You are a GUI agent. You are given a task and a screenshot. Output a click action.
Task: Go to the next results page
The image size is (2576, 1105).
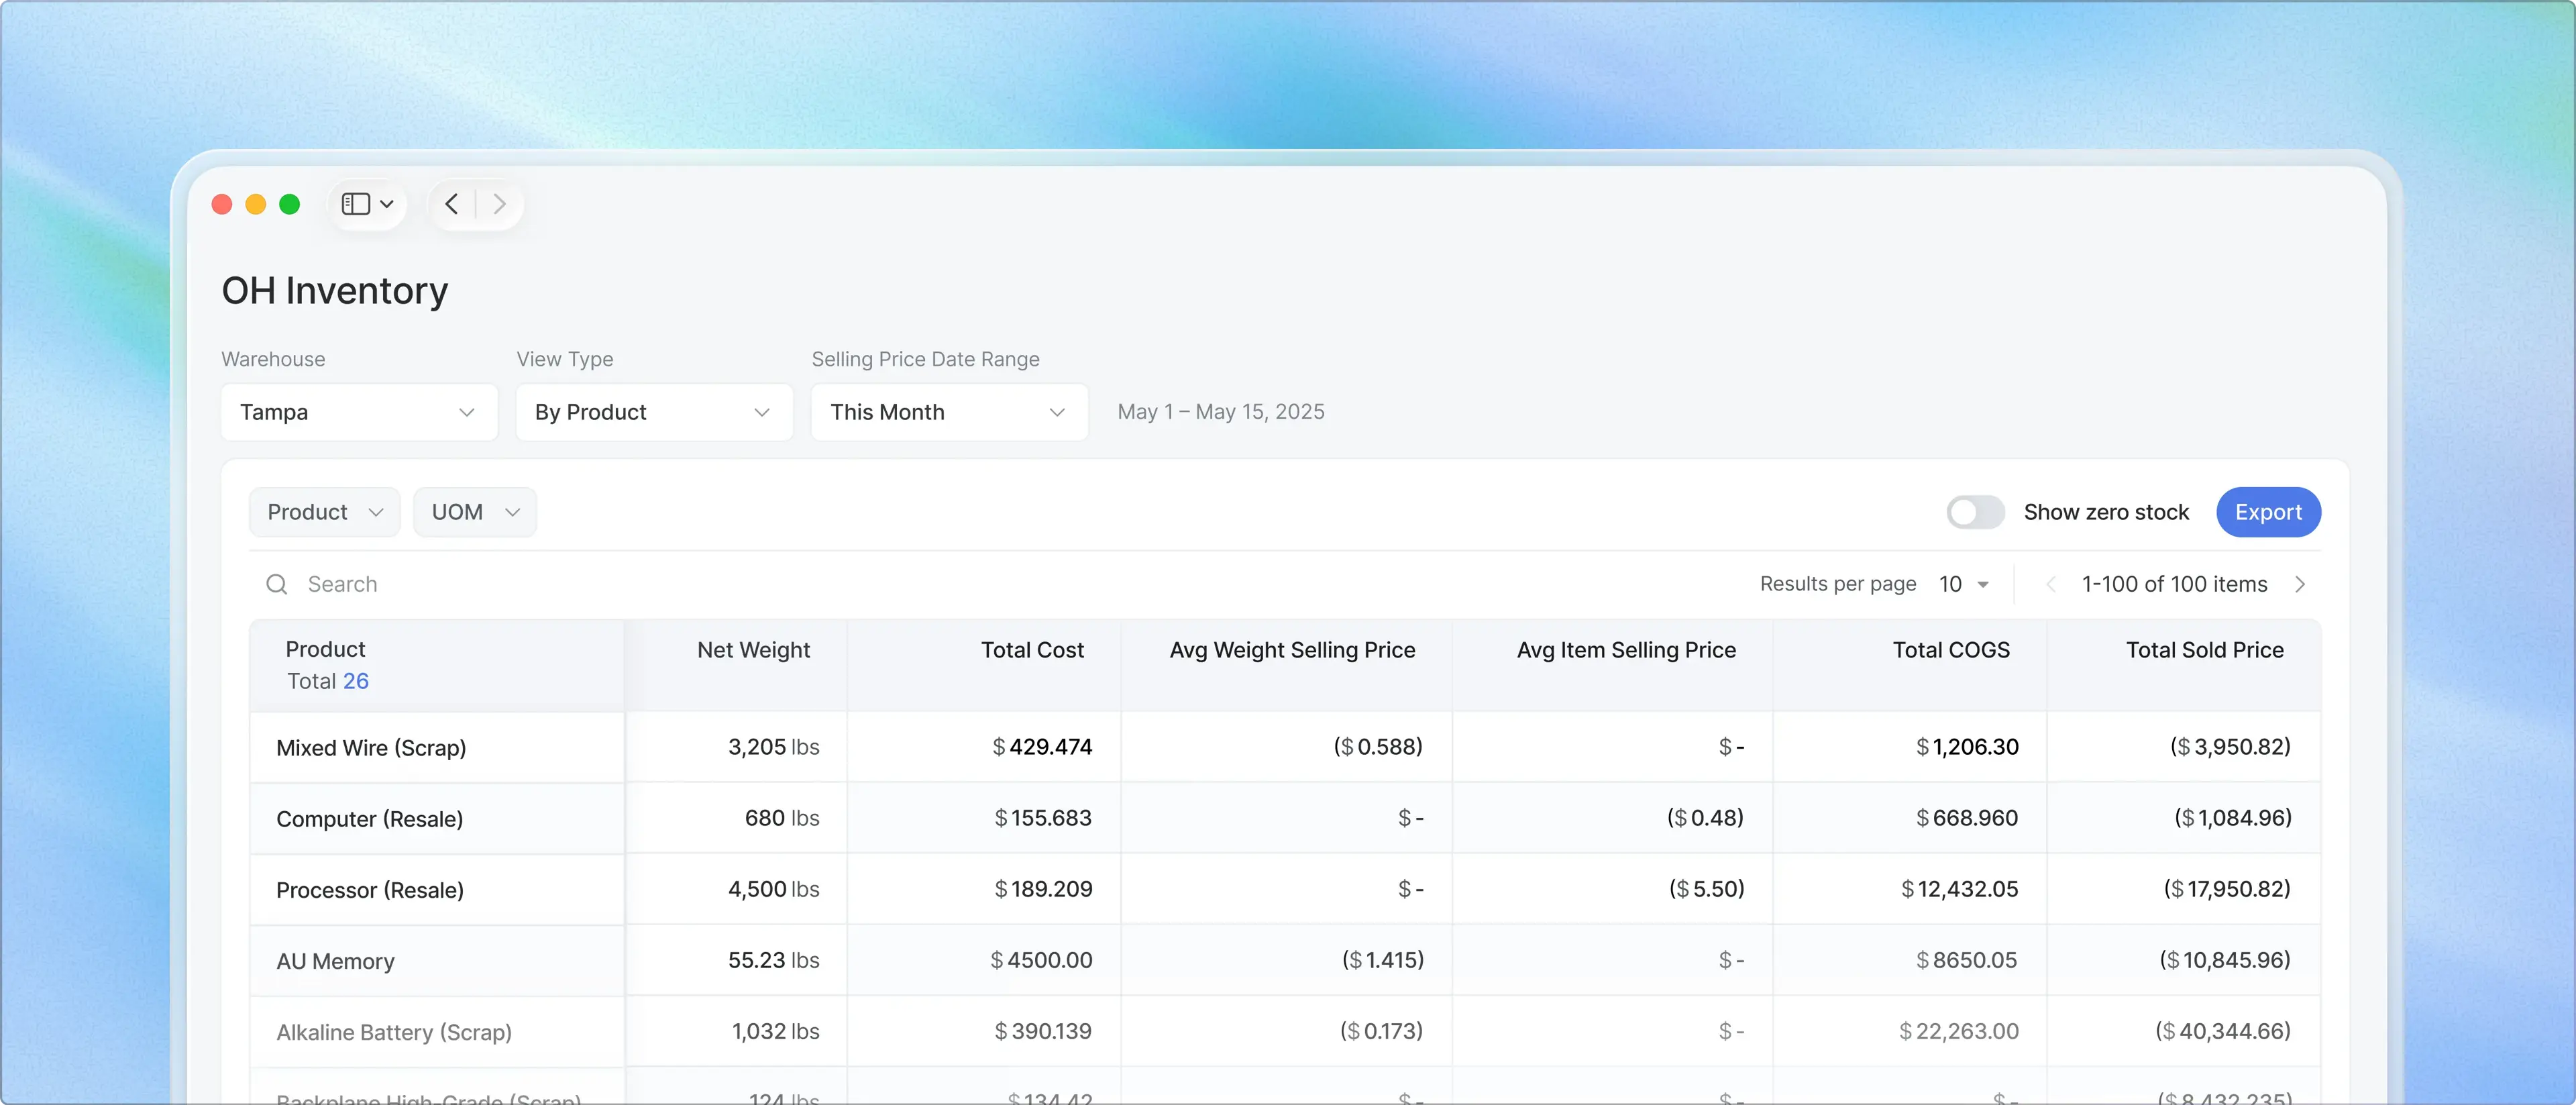click(x=2300, y=584)
